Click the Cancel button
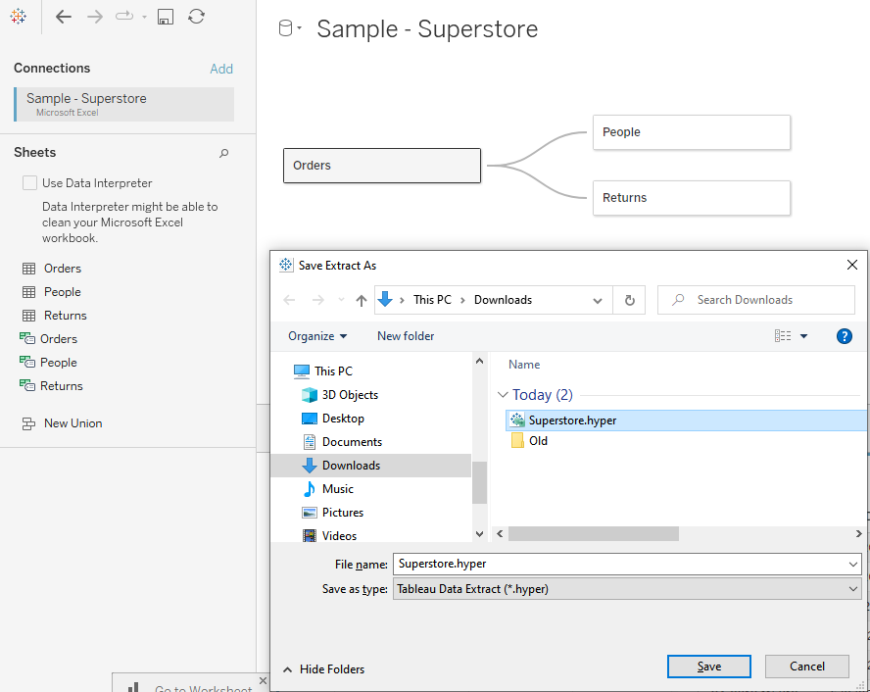 click(x=806, y=667)
